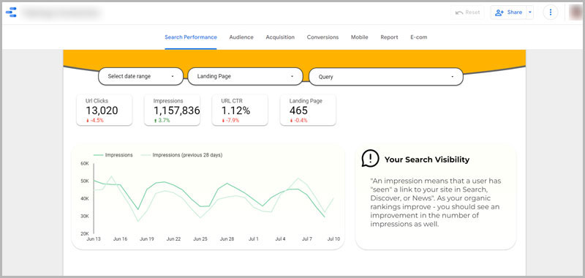Open the Acquisition tab
Screen dimensions: 585x278
[280, 37]
